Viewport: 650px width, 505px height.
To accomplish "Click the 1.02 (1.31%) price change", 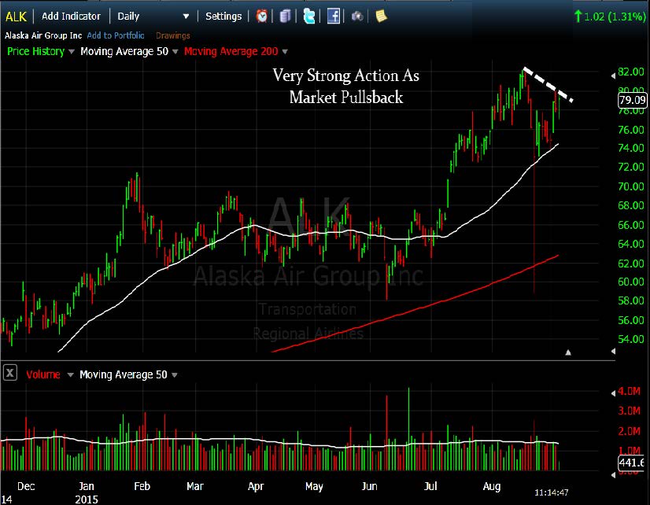I will pyautogui.click(x=609, y=17).
